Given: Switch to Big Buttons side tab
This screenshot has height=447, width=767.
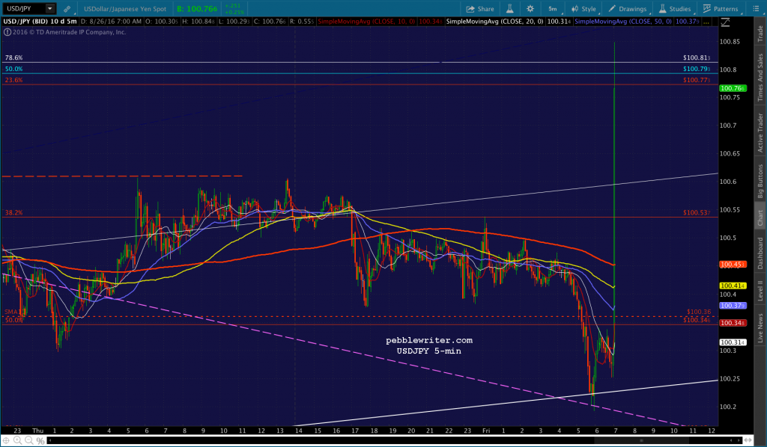Looking at the screenshot, I should 760,181.
